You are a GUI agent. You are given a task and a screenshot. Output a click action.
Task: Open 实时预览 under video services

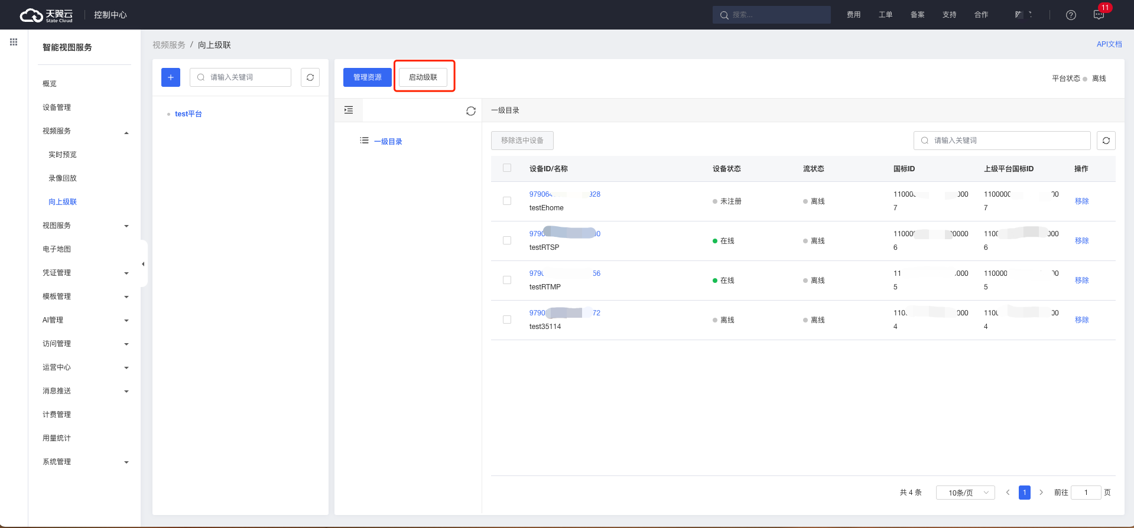[x=63, y=155]
